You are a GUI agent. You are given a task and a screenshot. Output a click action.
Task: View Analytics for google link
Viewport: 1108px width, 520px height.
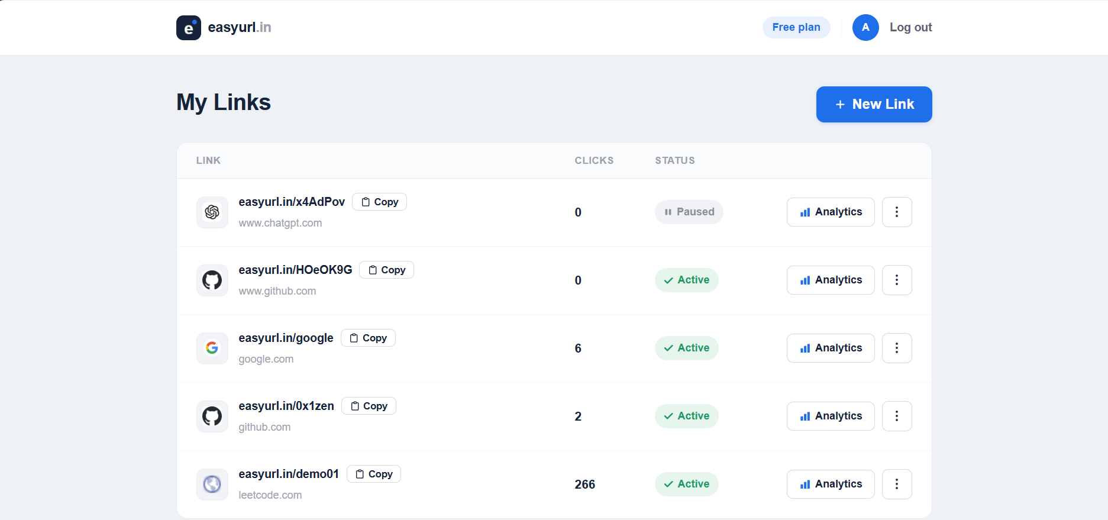click(x=831, y=348)
